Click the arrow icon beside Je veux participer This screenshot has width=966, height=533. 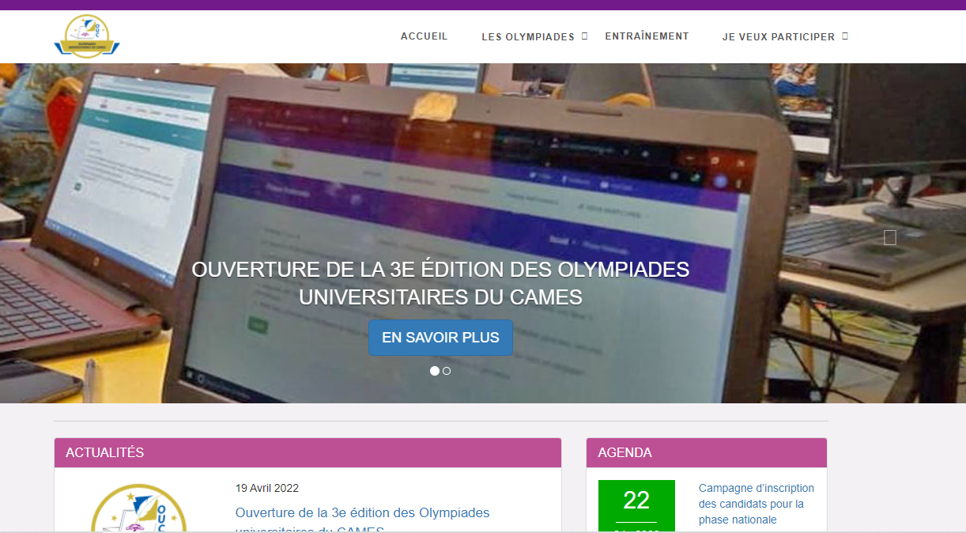[844, 36]
